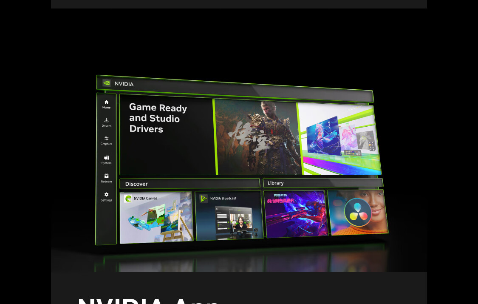
Task: Click the Game Ready and Studio Drivers headline
Action: click(158, 118)
